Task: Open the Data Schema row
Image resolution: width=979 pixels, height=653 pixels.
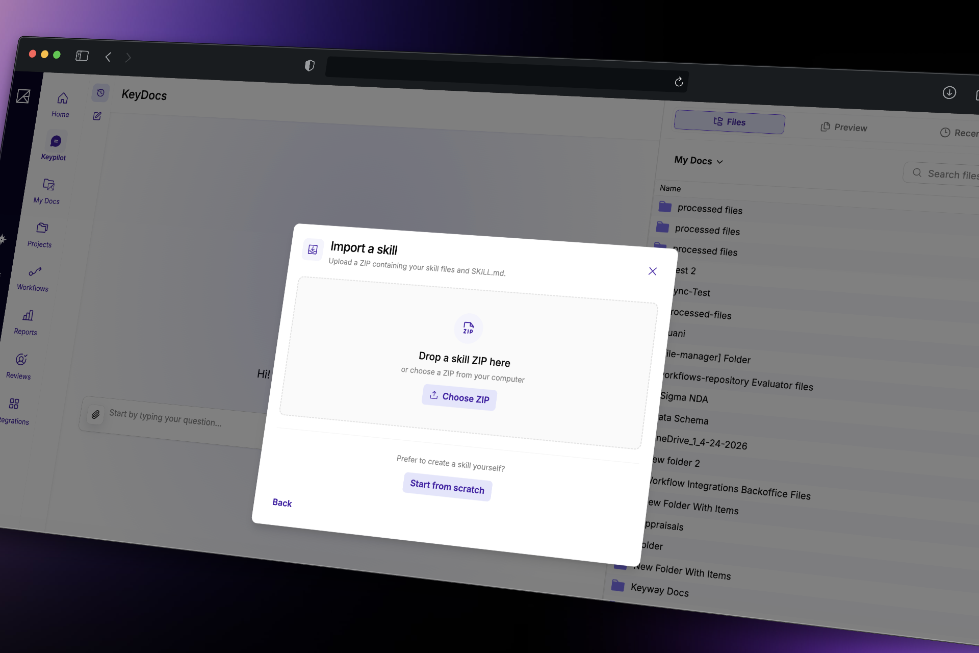Action: click(683, 419)
